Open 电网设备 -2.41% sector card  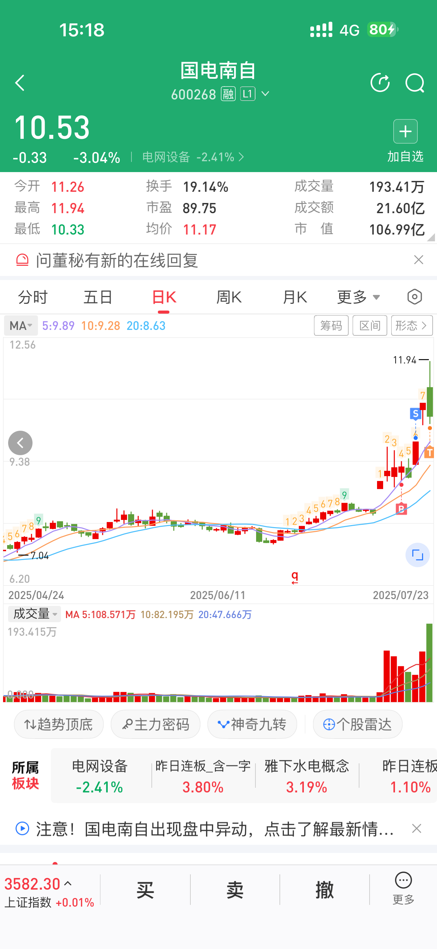click(x=100, y=776)
